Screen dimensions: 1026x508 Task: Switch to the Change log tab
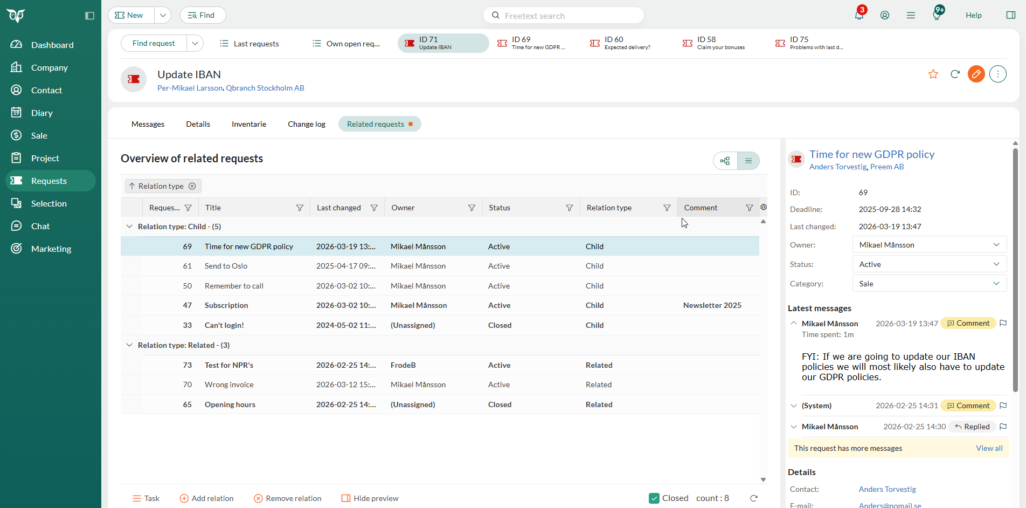point(306,124)
